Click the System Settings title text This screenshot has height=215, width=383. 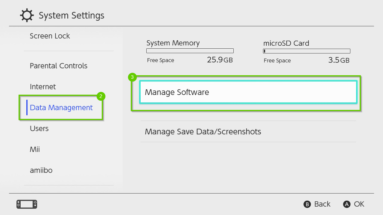[x=71, y=15]
